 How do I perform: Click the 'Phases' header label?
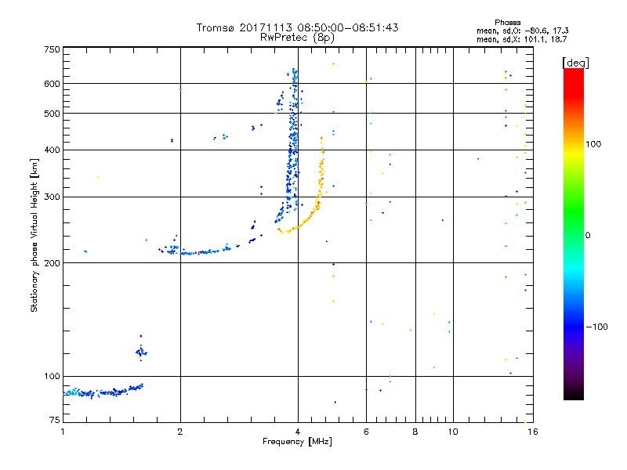click(x=507, y=23)
